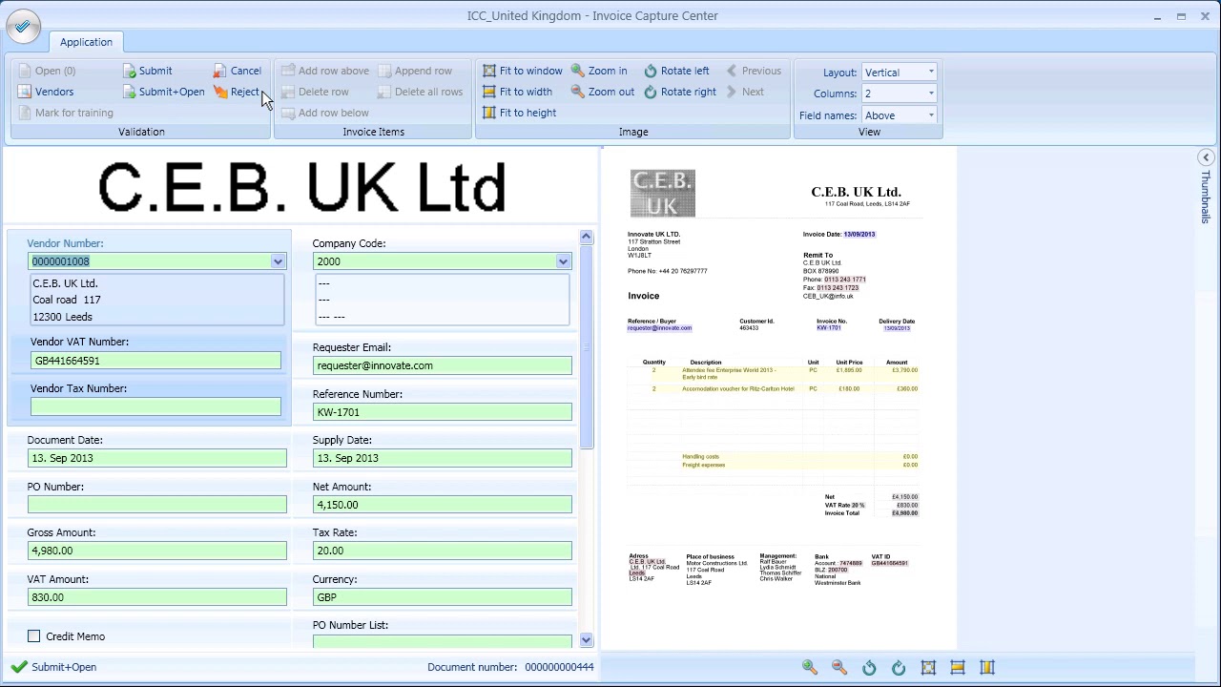This screenshot has width=1221, height=687.
Task: Click Mark for training
Action: coord(65,113)
